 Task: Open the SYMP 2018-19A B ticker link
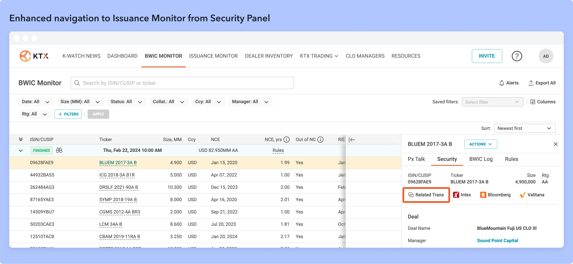point(118,200)
